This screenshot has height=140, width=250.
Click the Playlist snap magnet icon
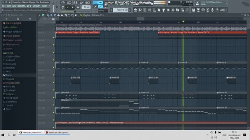click(x=43, y=15)
